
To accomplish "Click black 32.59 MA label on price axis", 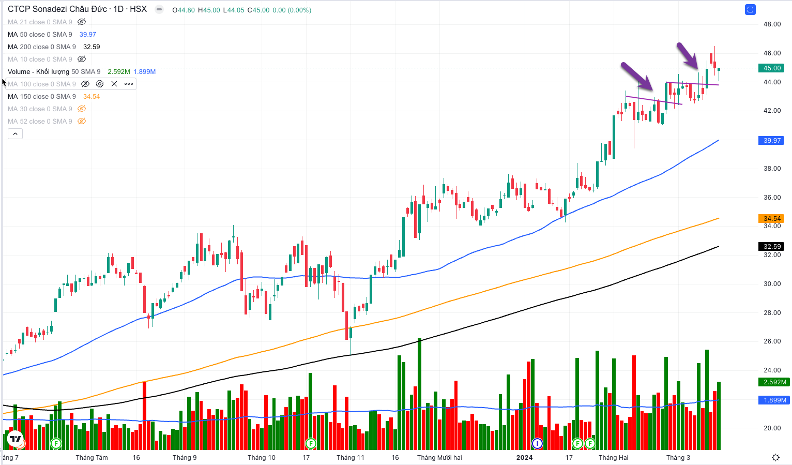I will (772, 246).
